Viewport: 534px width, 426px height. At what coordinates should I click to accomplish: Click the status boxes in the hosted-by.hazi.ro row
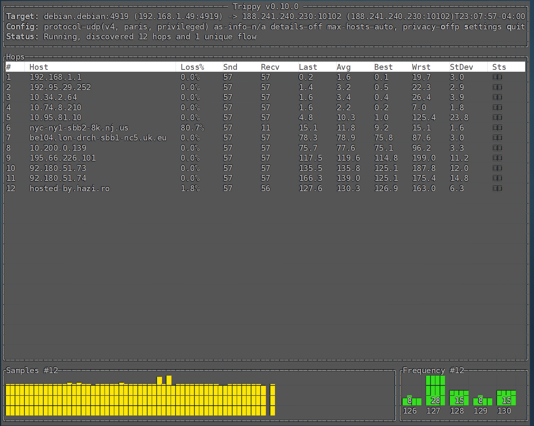tap(497, 188)
